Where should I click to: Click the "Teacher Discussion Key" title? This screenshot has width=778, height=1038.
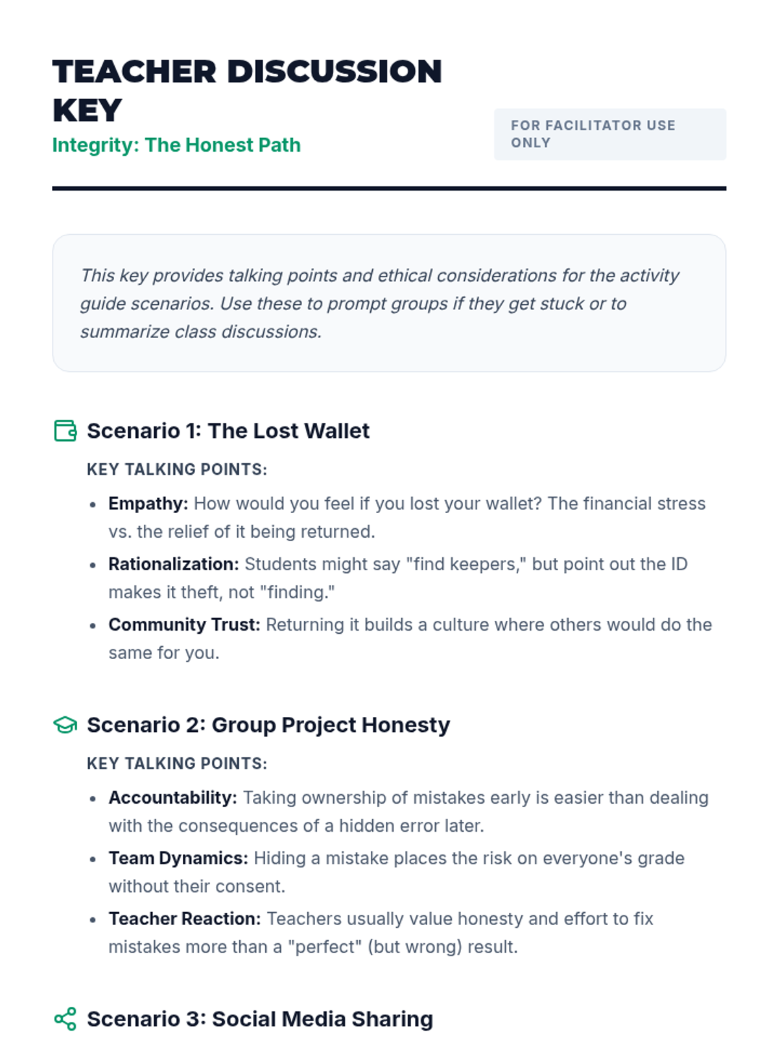[246, 90]
